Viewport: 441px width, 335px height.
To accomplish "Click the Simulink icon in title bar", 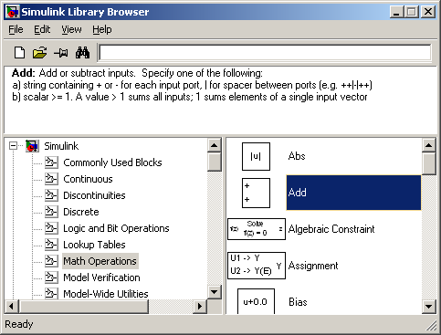I will pyautogui.click(x=12, y=12).
